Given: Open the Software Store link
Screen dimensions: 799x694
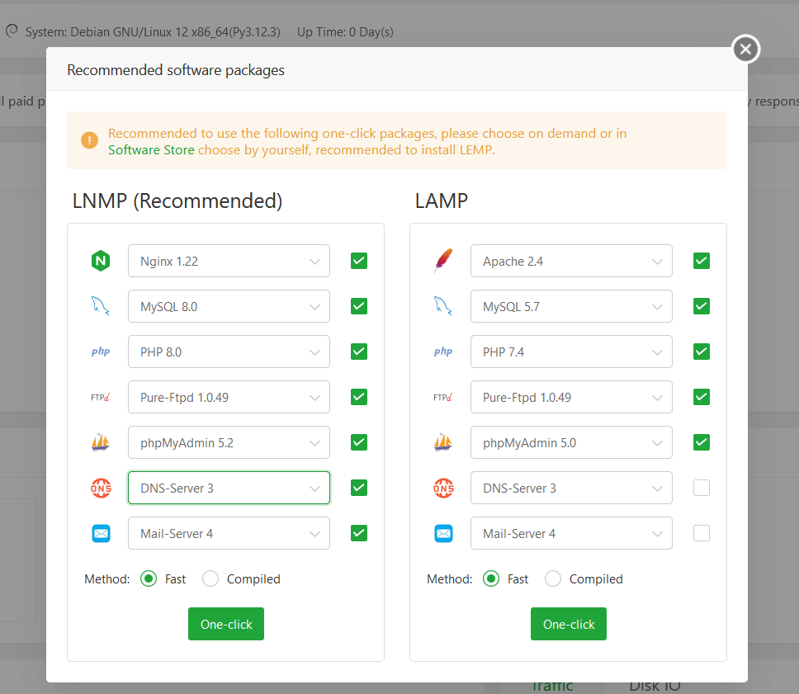Looking at the screenshot, I should [151, 150].
